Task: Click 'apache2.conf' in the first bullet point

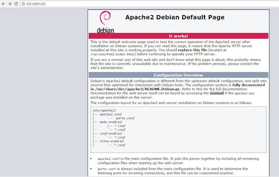Action: tap(109, 159)
